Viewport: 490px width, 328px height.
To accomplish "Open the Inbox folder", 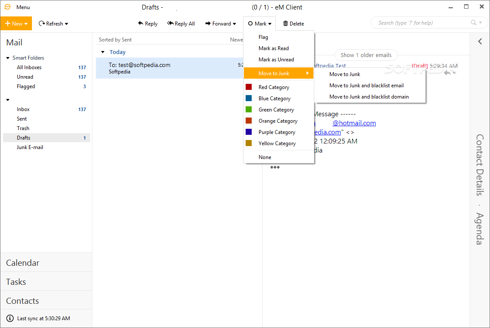I will [x=47, y=109].
